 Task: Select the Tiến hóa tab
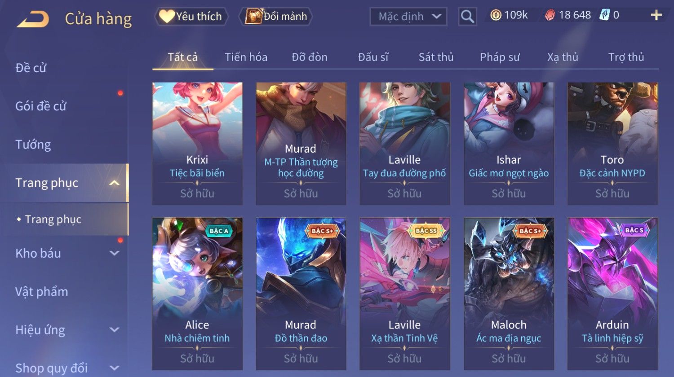(246, 57)
